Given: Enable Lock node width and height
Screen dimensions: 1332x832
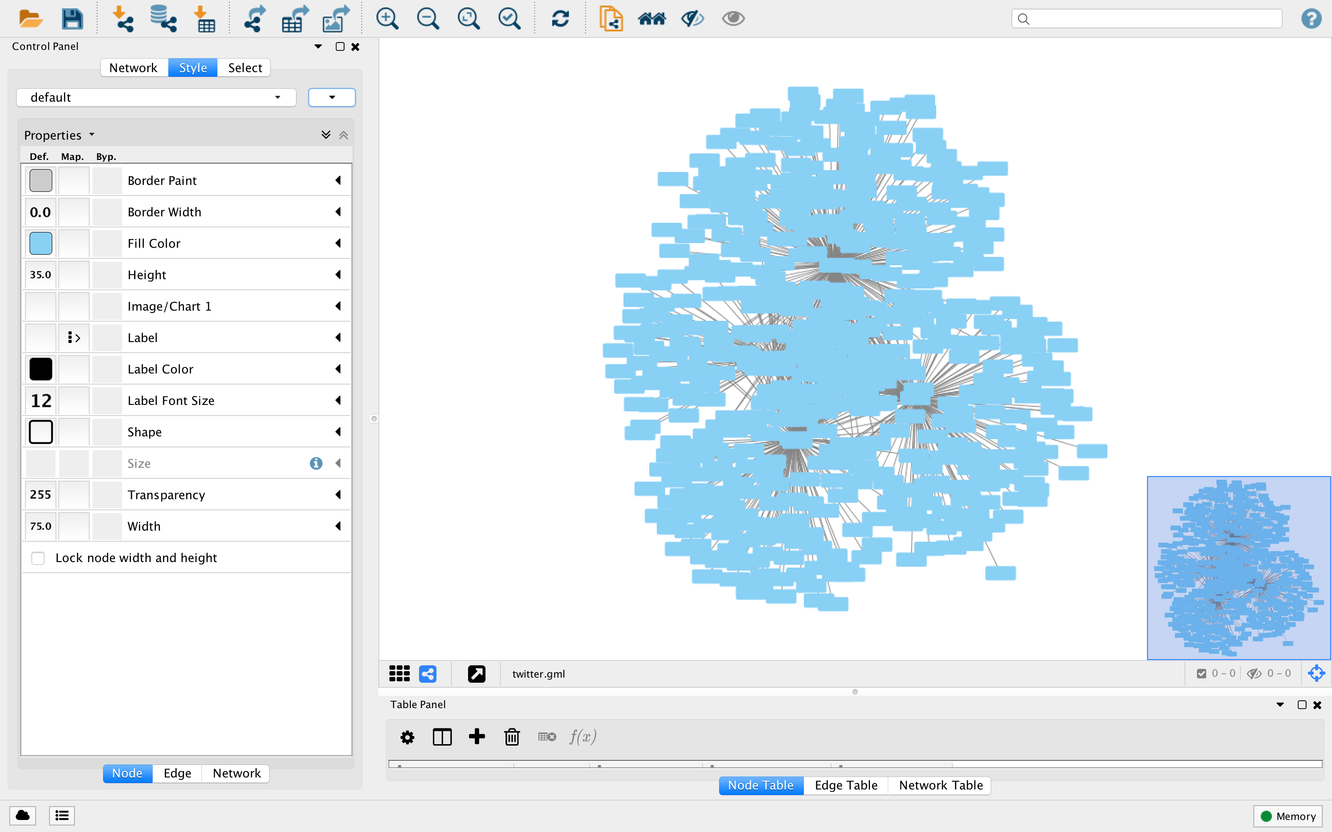Looking at the screenshot, I should [37, 557].
